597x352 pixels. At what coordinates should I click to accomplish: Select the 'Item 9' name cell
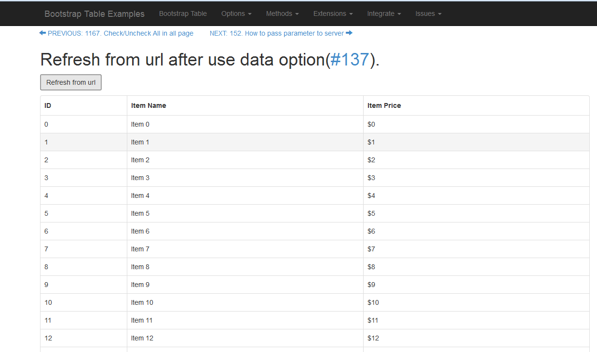[x=245, y=285]
